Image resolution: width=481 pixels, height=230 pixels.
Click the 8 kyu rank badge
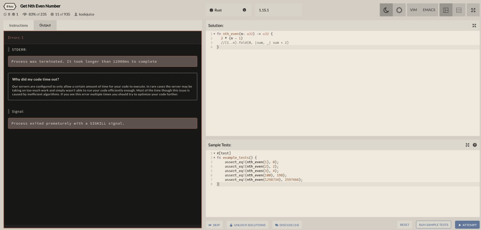pyautogui.click(x=10, y=6)
